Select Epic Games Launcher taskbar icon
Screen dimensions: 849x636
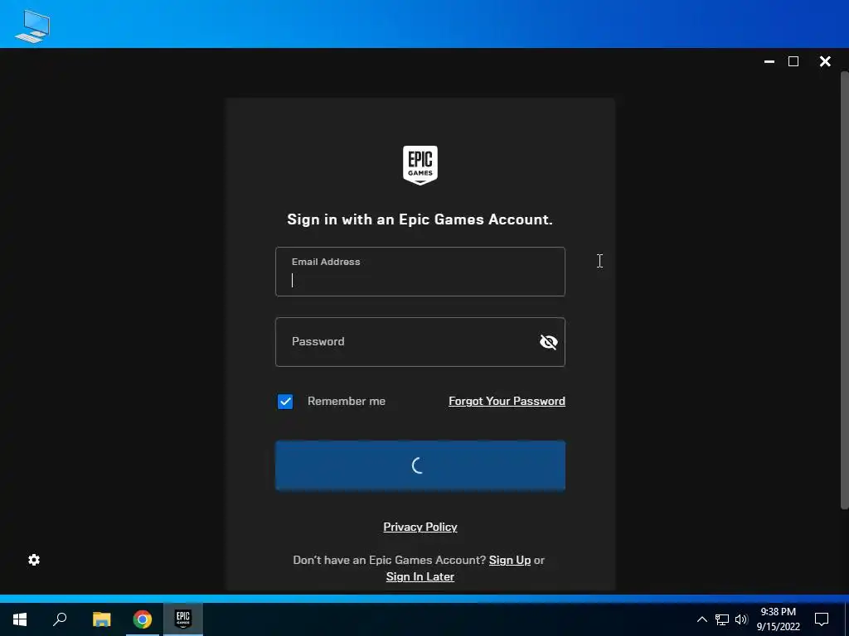(x=183, y=619)
